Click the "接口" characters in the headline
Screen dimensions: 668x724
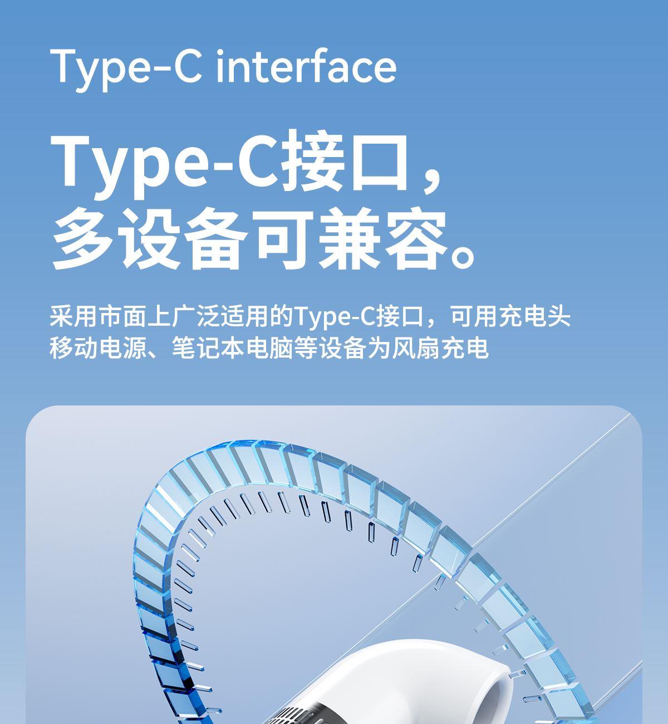(346, 162)
